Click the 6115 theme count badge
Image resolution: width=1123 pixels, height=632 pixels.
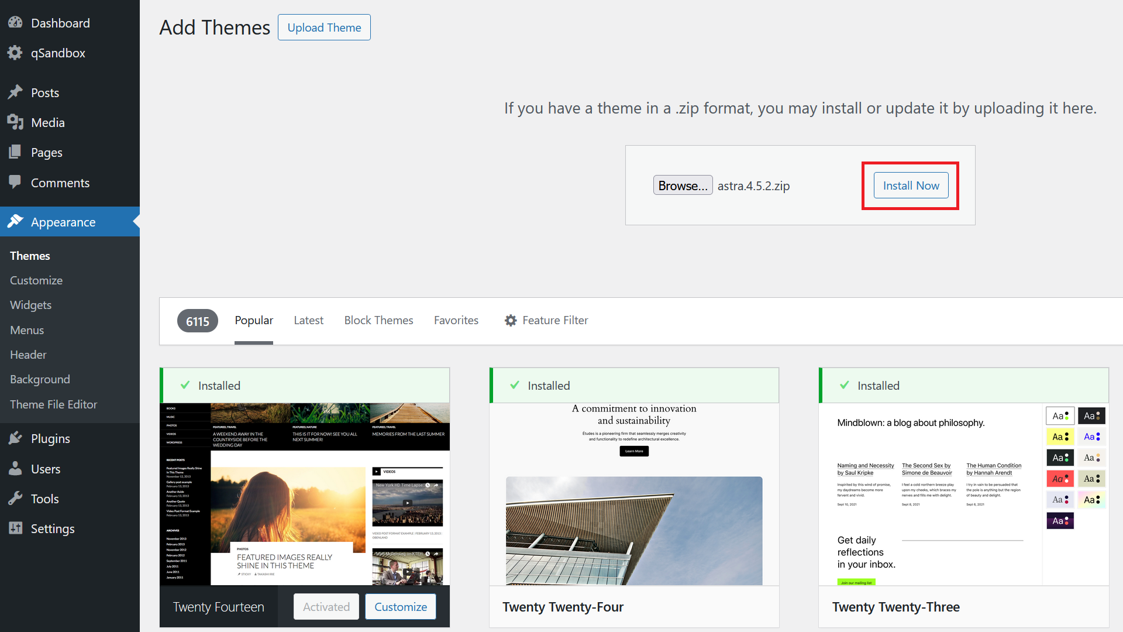tap(198, 321)
